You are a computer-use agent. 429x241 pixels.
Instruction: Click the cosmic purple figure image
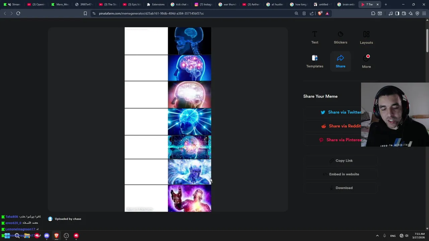[x=189, y=198]
